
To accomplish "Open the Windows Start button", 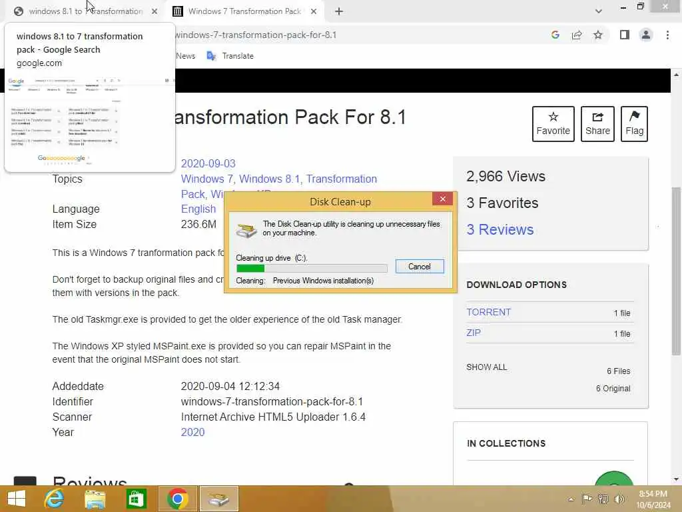I will (17, 499).
